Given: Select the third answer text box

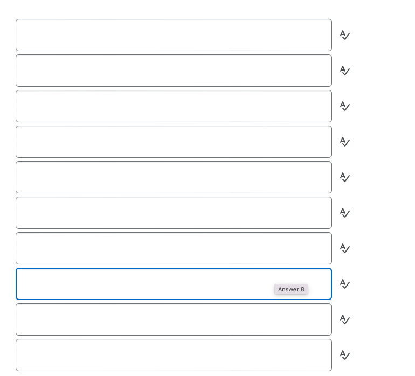Looking at the screenshot, I should pyautogui.click(x=174, y=106).
